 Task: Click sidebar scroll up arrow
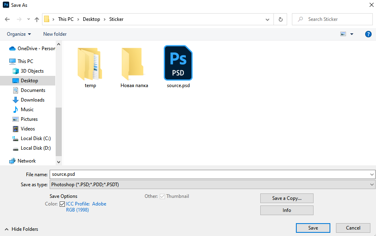click(59, 44)
